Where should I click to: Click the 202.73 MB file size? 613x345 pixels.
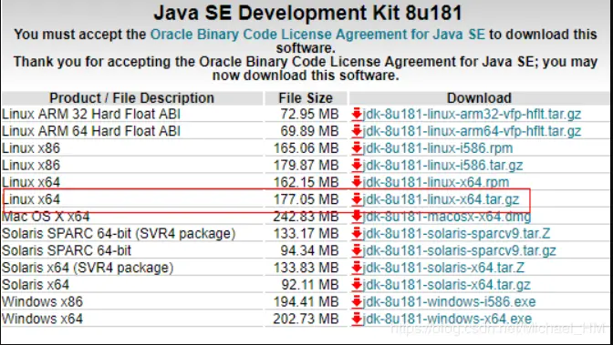pyautogui.click(x=306, y=319)
